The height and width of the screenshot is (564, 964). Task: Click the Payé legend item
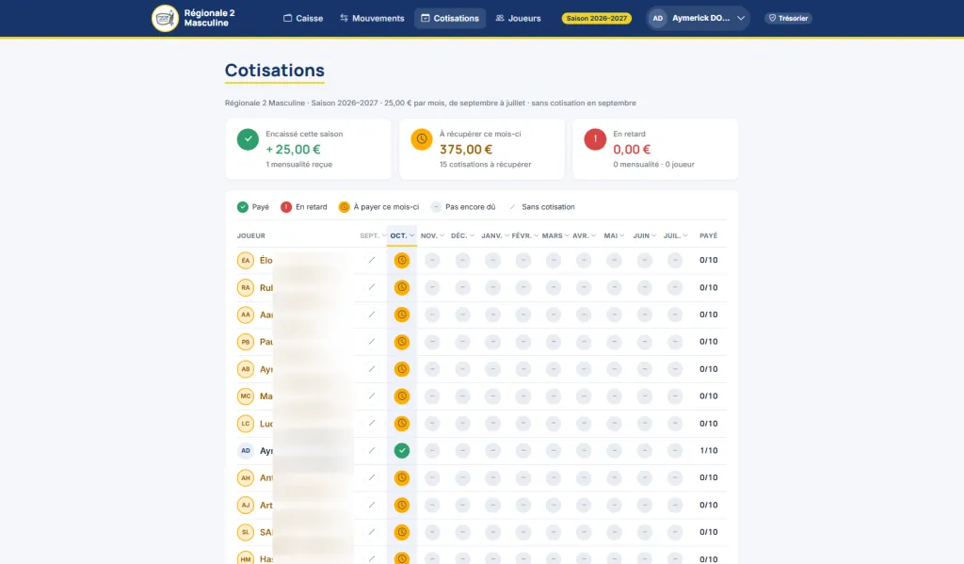(x=252, y=206)
